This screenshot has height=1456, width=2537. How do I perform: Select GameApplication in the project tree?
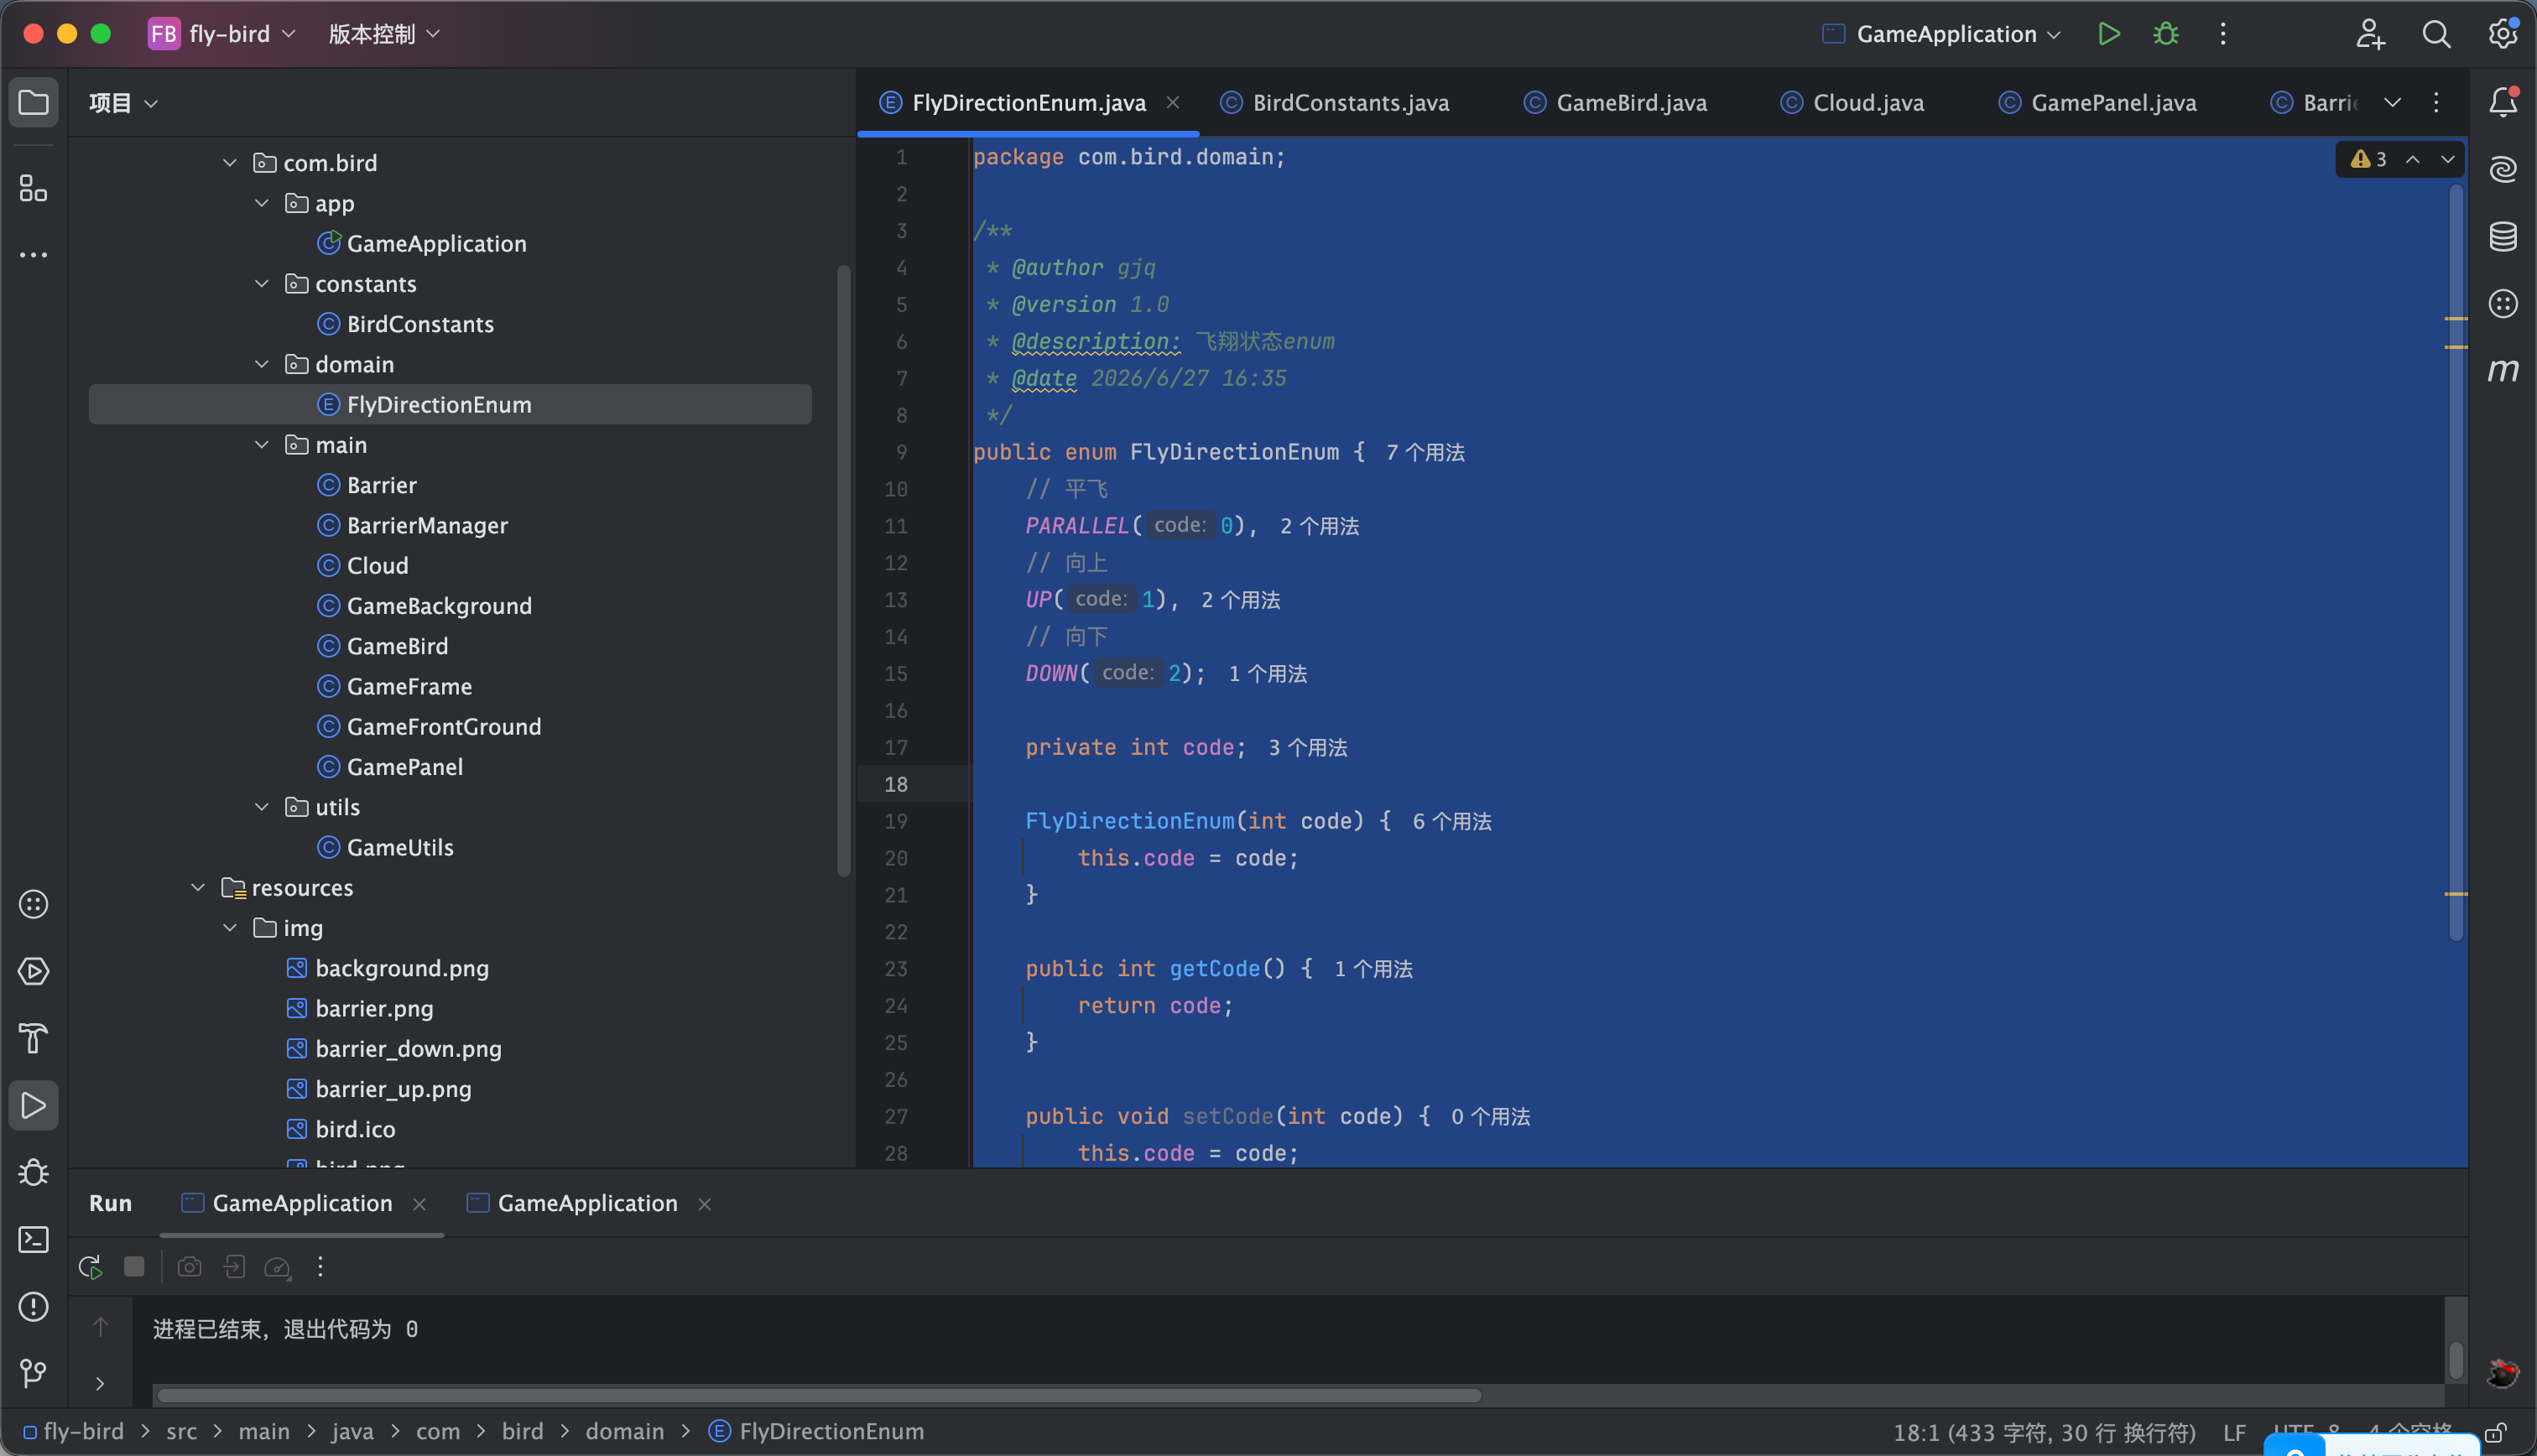[436, 243]
